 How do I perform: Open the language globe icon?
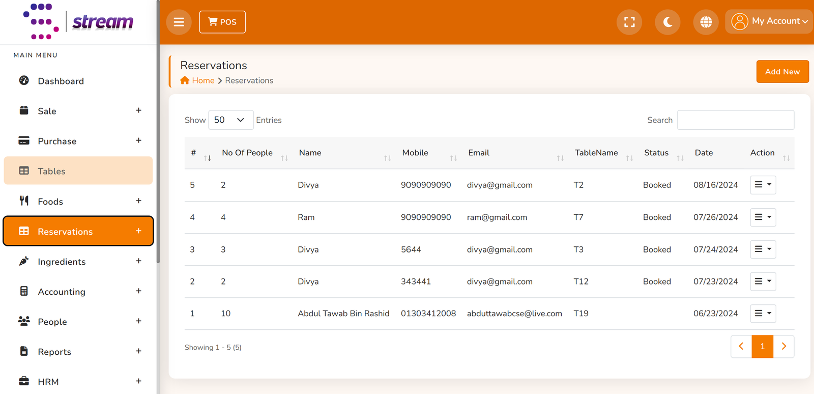706,22
